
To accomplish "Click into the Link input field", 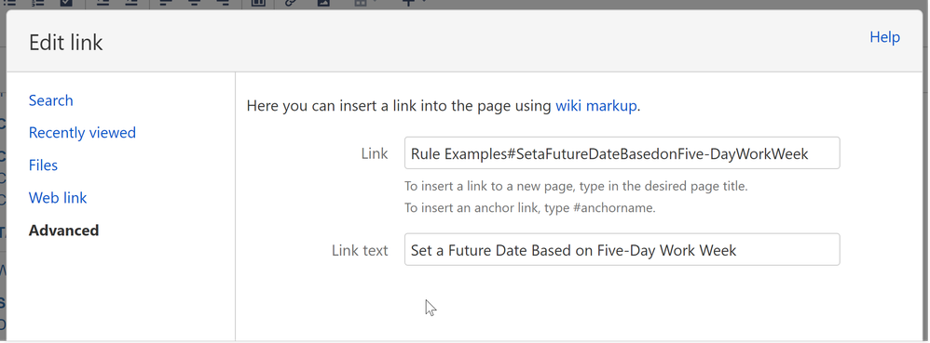I will point(622,153).
